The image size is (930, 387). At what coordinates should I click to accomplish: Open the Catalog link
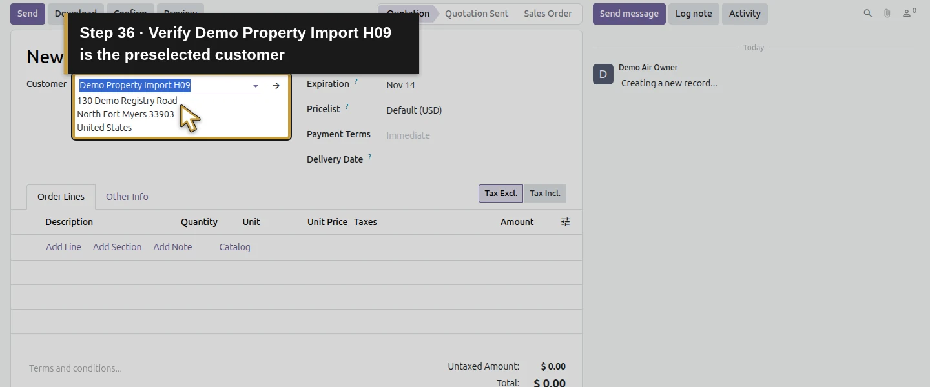[x=234, y=247]
